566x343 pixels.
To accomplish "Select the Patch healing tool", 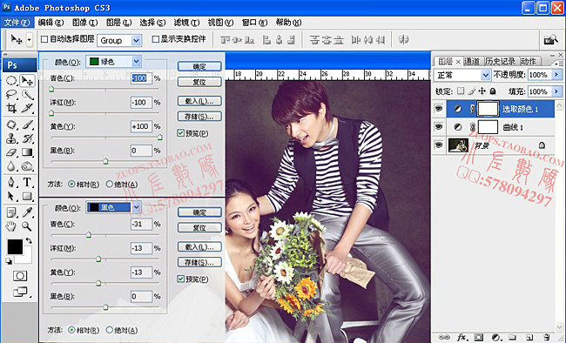I will [x=11, y=124].
